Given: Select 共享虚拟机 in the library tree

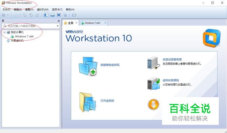Looking at the screenshot, I should click(17, 41).
